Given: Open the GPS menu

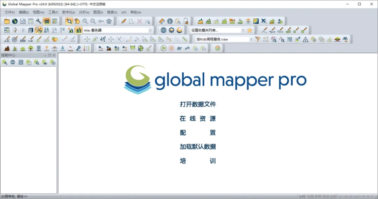Looking at the screenshot, I should point(124,12).
